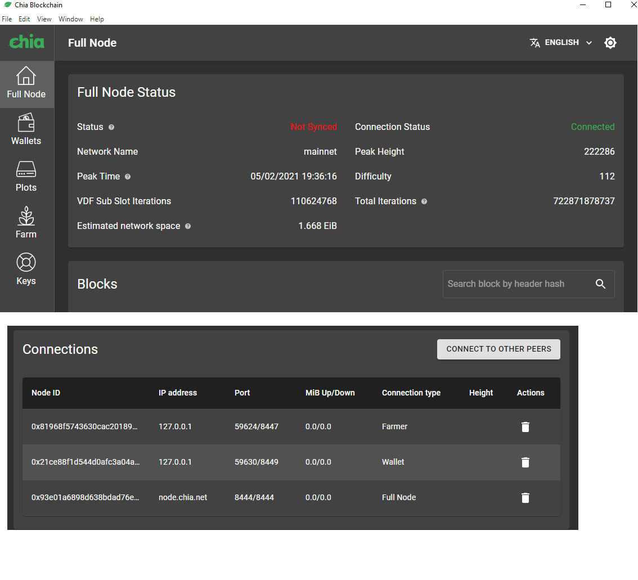Click Total Iterations value 722871878737

pyautogui.click(x=584, y=201)
